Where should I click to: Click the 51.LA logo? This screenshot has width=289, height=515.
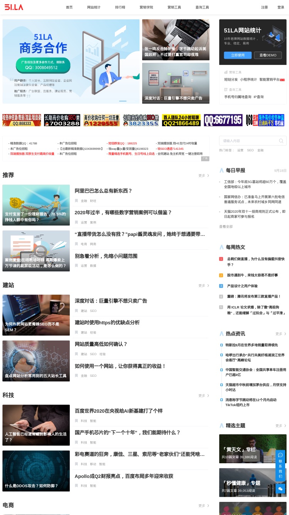pos(14,7)
